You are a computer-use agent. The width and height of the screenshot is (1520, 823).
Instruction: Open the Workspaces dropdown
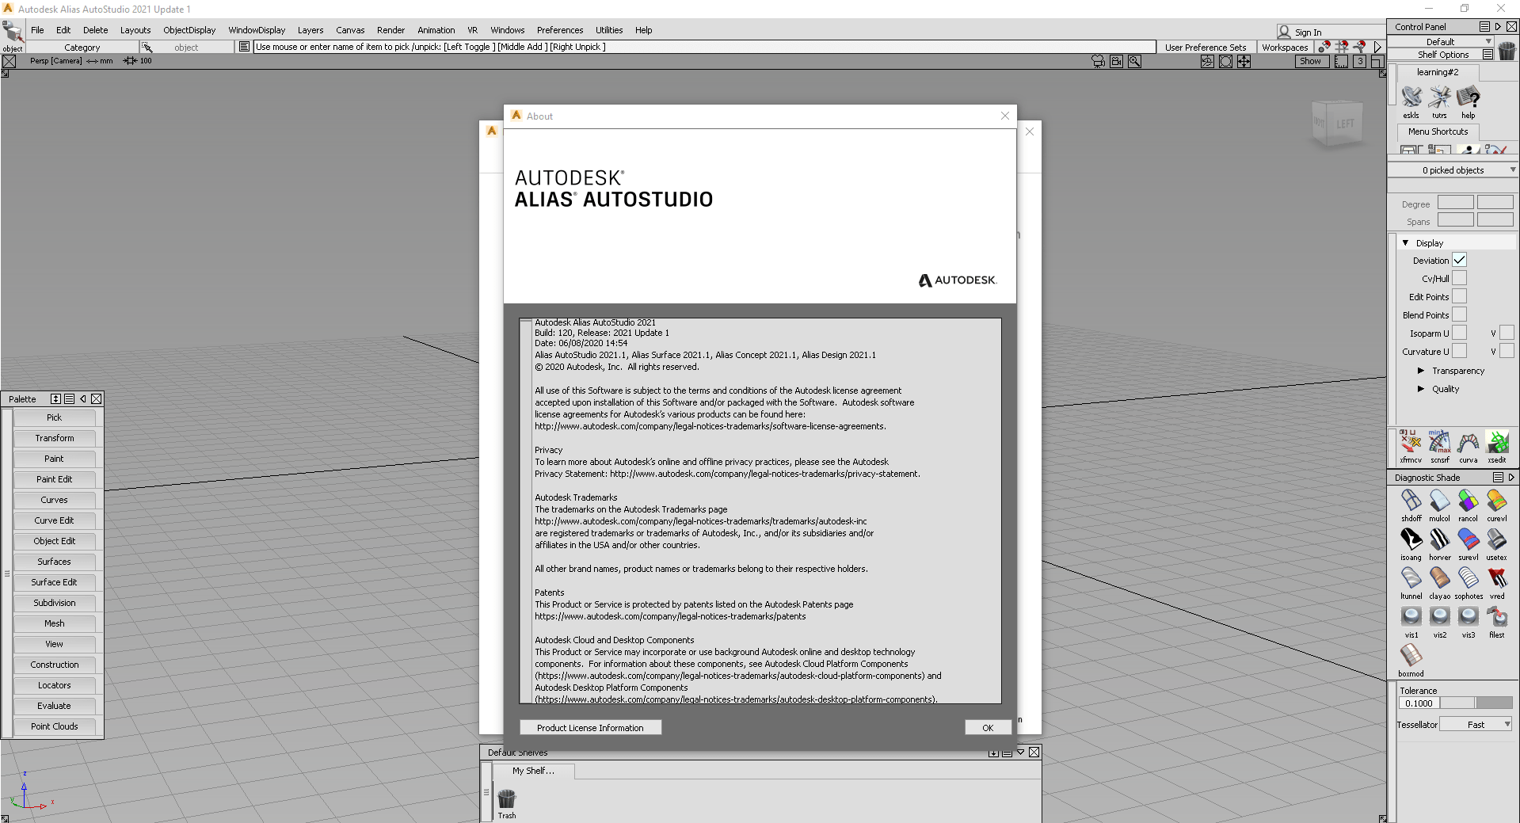click(1285, 48)
